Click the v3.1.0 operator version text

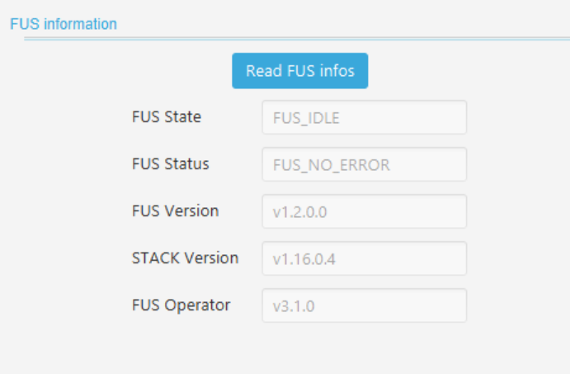[294, 306]
